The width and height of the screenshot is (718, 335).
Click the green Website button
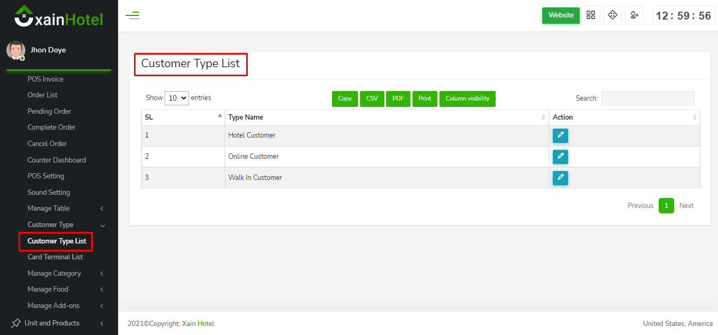point(561,15)
